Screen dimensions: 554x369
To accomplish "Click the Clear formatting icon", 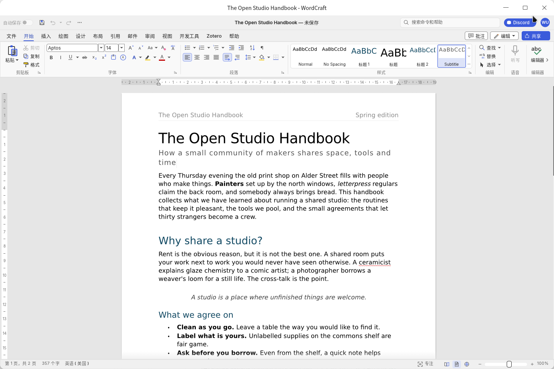I will point(163,48).
